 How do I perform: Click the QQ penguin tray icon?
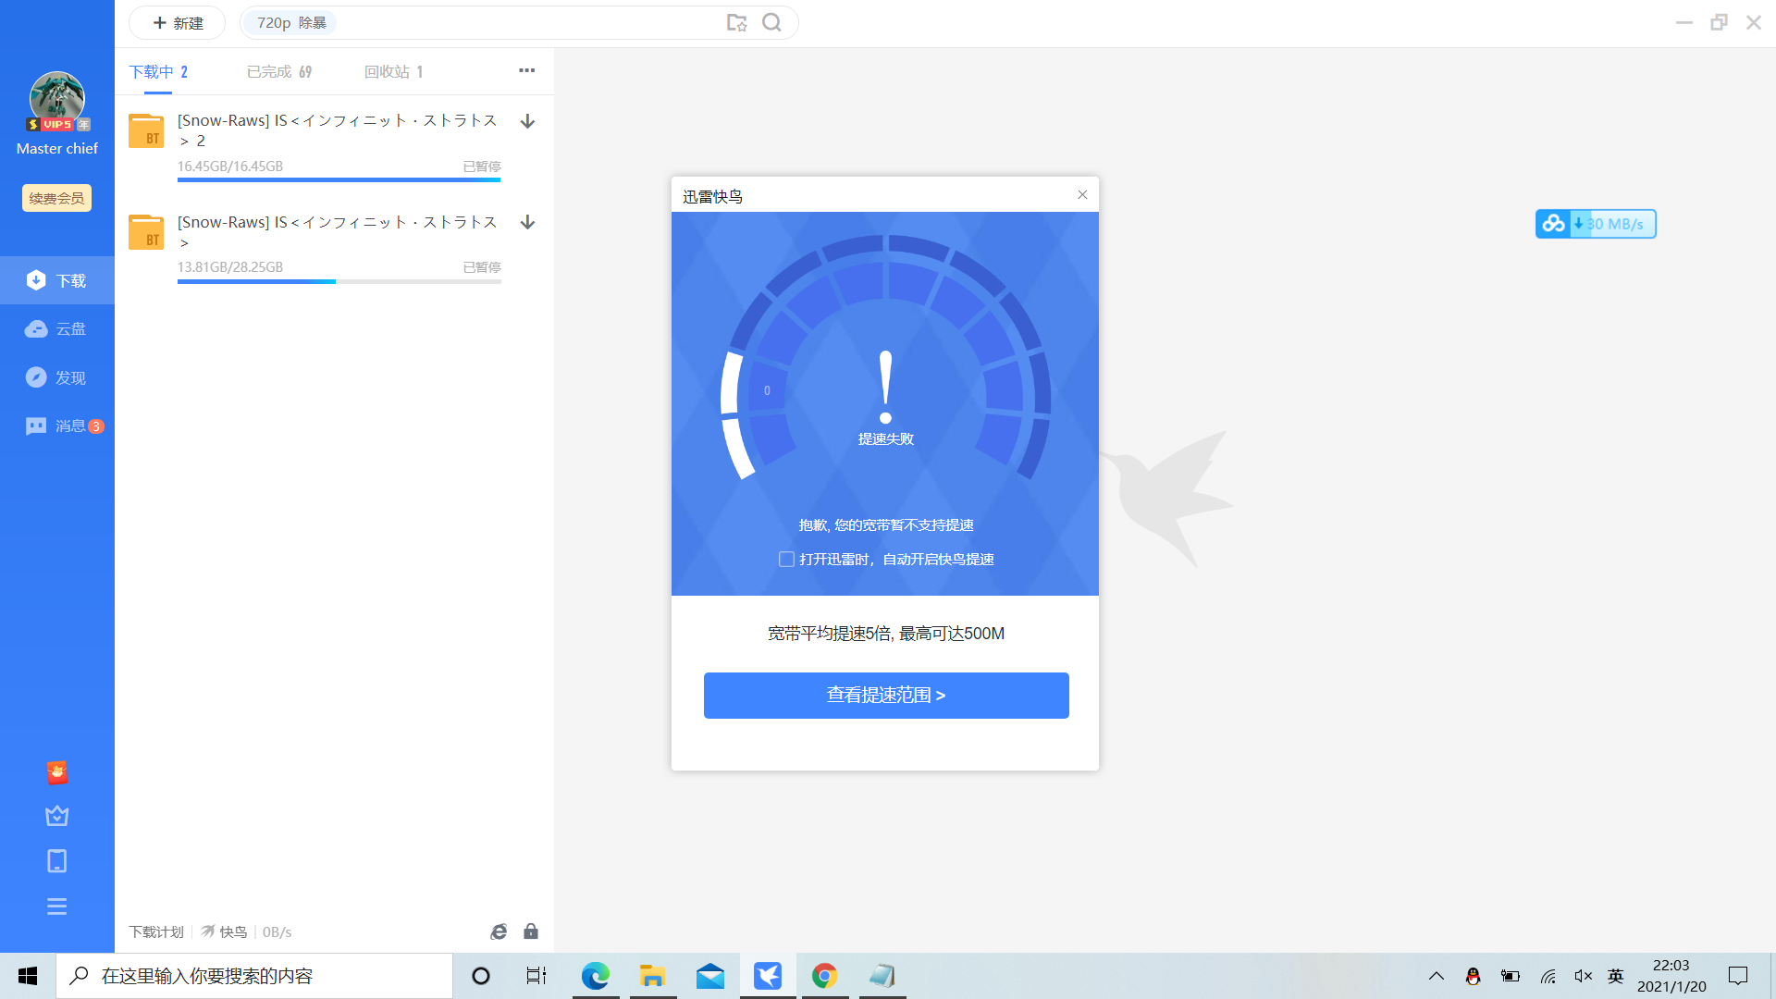tap(1474, 976)
